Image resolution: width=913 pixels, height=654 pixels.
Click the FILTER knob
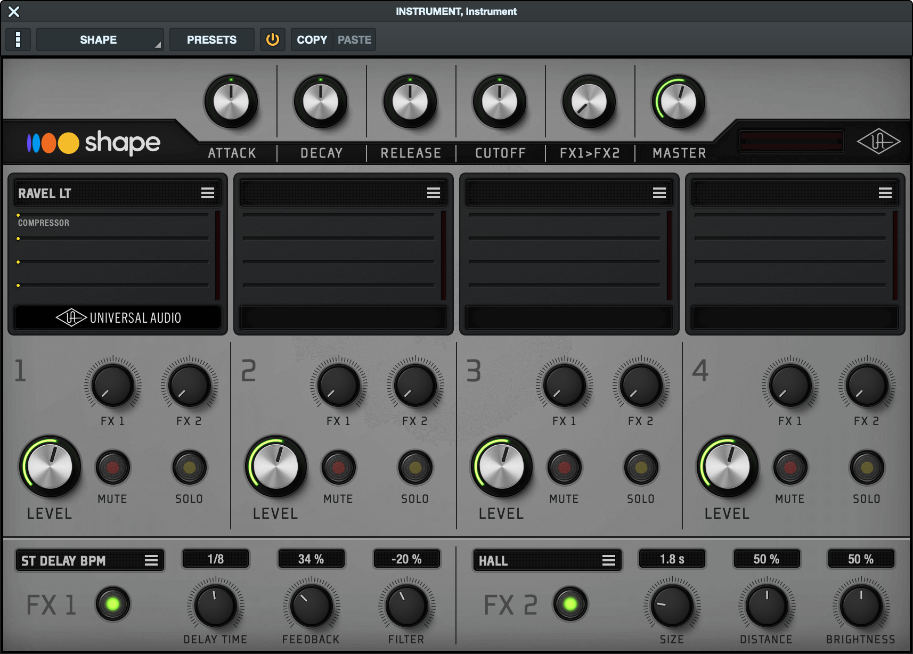pos(406,606)
